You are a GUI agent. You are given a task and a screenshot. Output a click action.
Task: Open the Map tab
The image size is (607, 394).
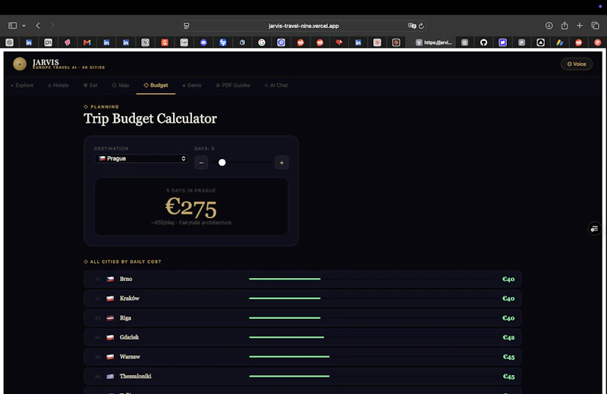[x=121, y=85]
